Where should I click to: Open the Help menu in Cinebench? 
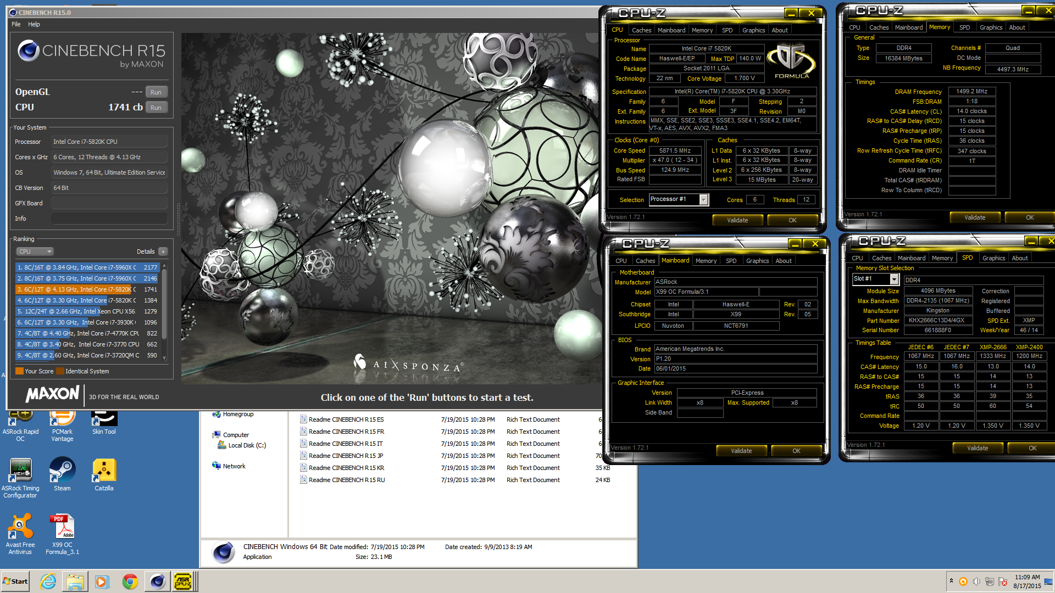34,24
